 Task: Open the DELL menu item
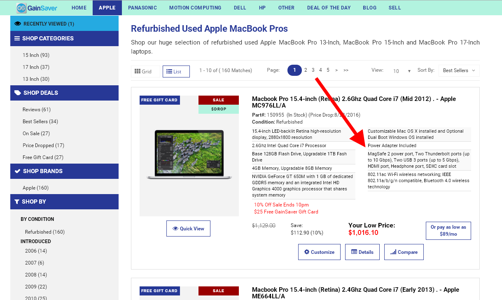pyautogui.click(x=240, y=8)
